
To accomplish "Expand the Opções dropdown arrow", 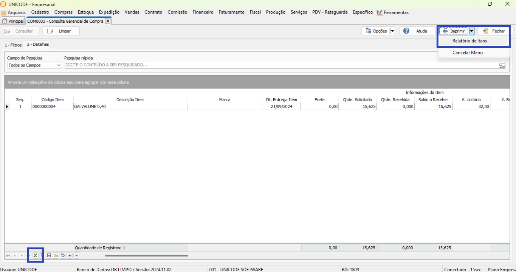I will (392, 31).
